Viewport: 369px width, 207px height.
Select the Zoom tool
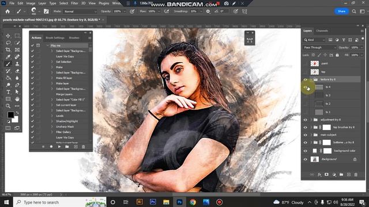(x=8, y=106)
